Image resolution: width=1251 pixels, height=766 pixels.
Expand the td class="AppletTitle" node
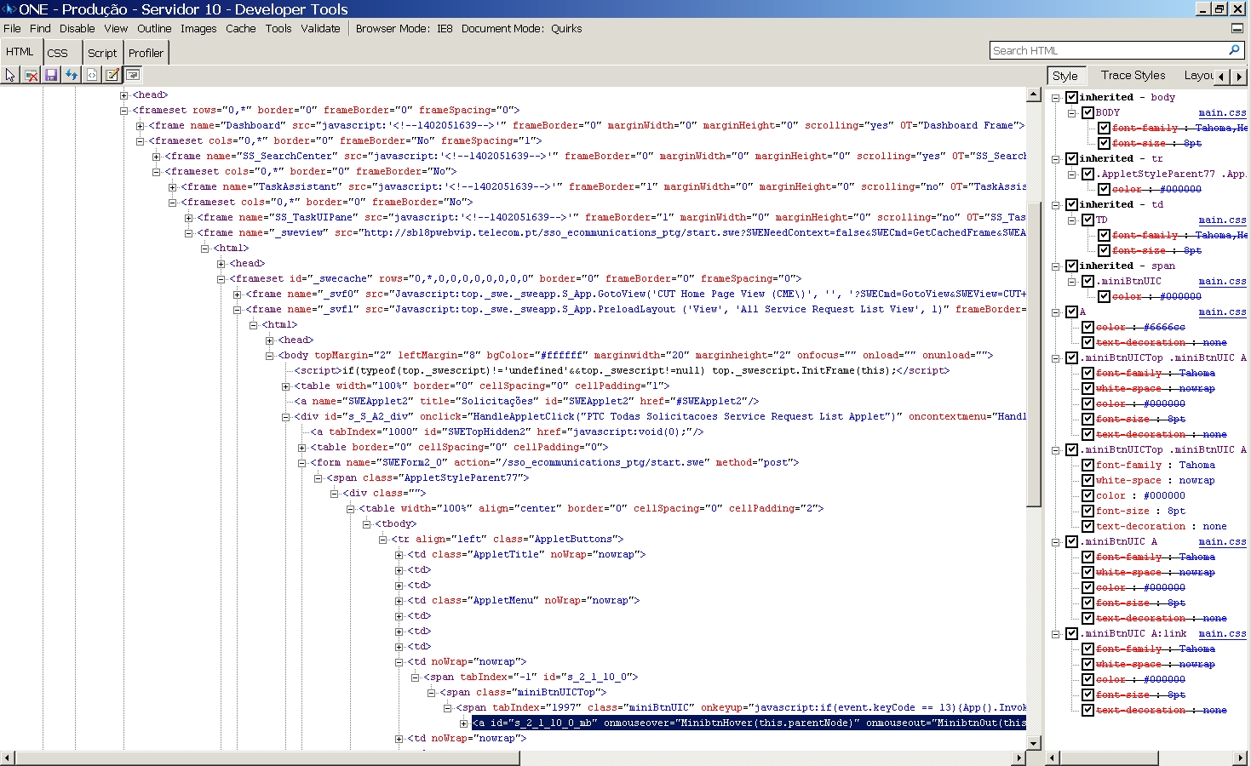point(399,555)
